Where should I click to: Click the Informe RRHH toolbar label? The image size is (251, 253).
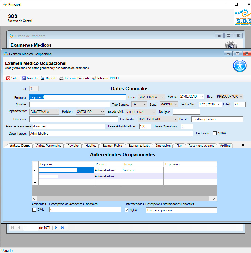108,78
